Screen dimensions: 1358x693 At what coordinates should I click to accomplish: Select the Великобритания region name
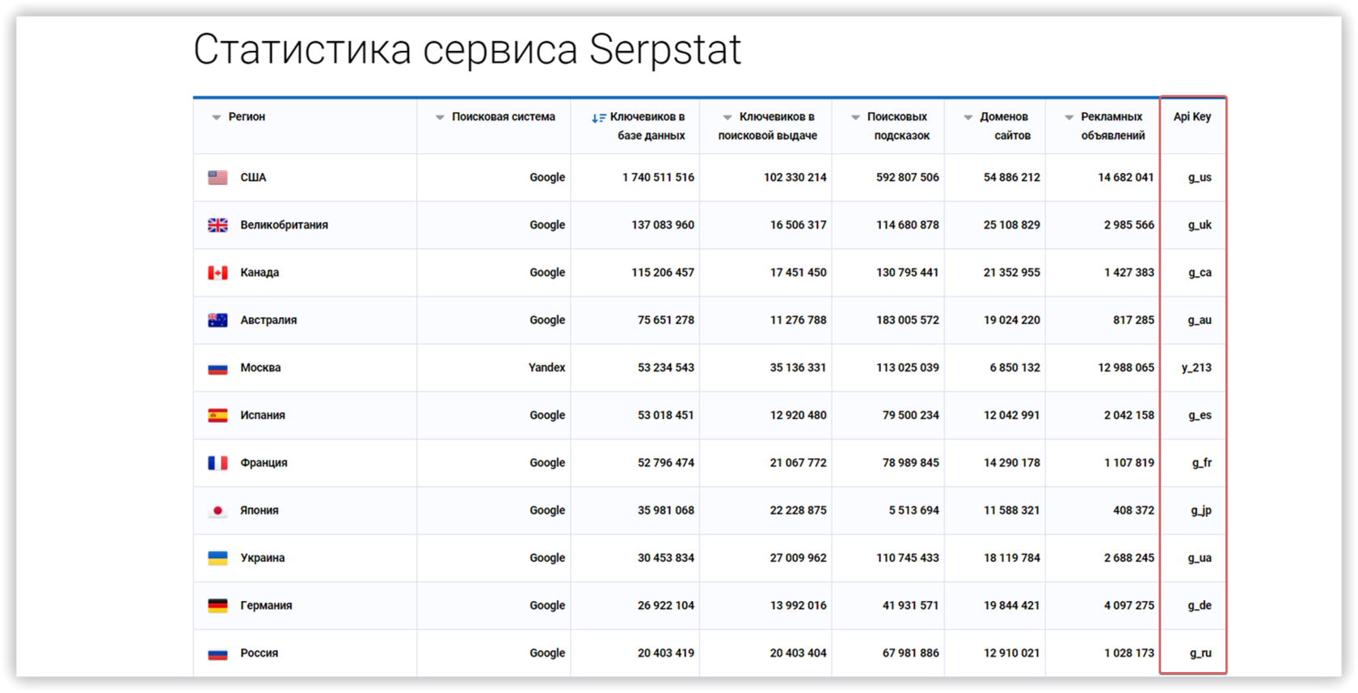point(284,225)
